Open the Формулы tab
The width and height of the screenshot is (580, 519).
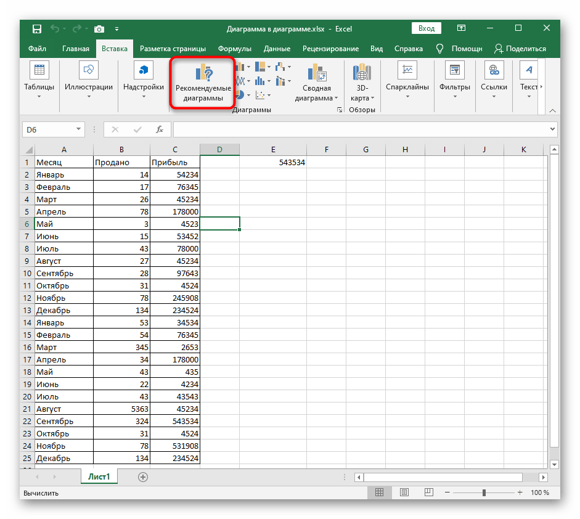(234, 49)
